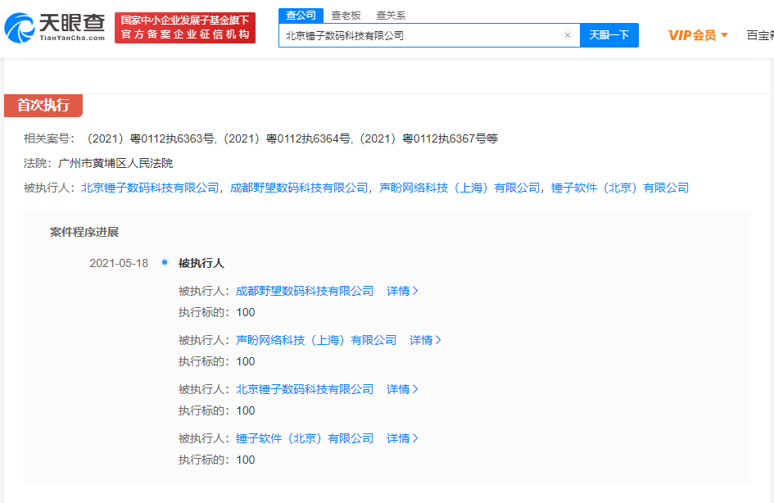Click the red official credit agency banner
Screen dimensions: 774x503
(185, 27)
